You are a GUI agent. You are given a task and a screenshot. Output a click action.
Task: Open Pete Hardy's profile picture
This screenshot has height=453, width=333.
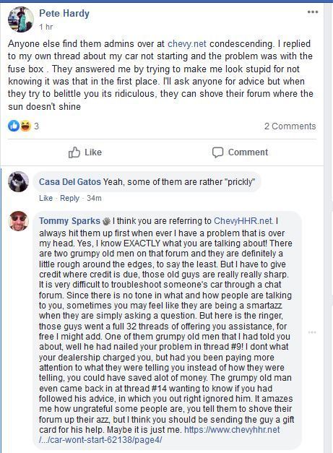(x=21, y=20)
